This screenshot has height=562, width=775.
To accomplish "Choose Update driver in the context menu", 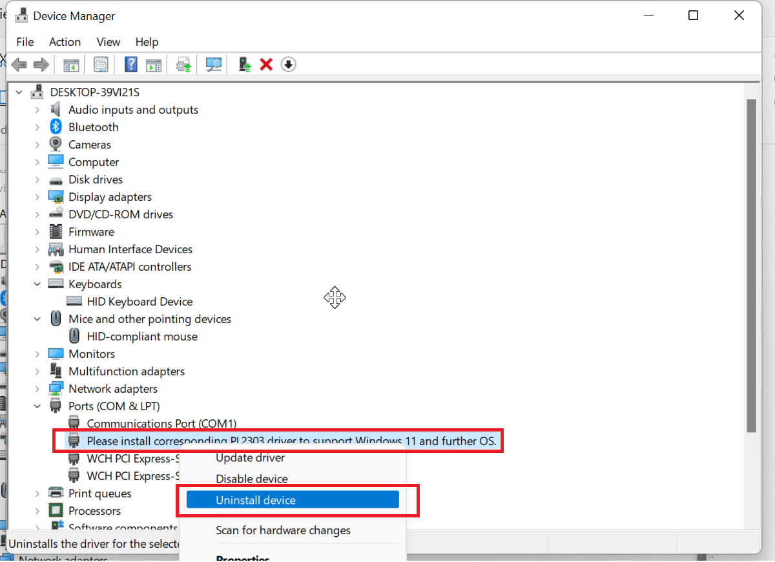I will (x=250, y=457).
